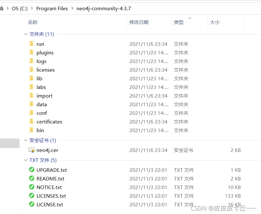Open the plugins folder icon
This screenshot has height=214, width=261.
click(x=31, y=52)
